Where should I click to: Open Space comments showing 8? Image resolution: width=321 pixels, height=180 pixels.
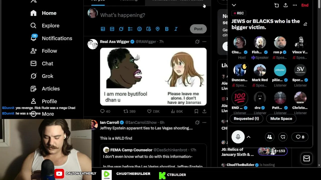[300, 137]
